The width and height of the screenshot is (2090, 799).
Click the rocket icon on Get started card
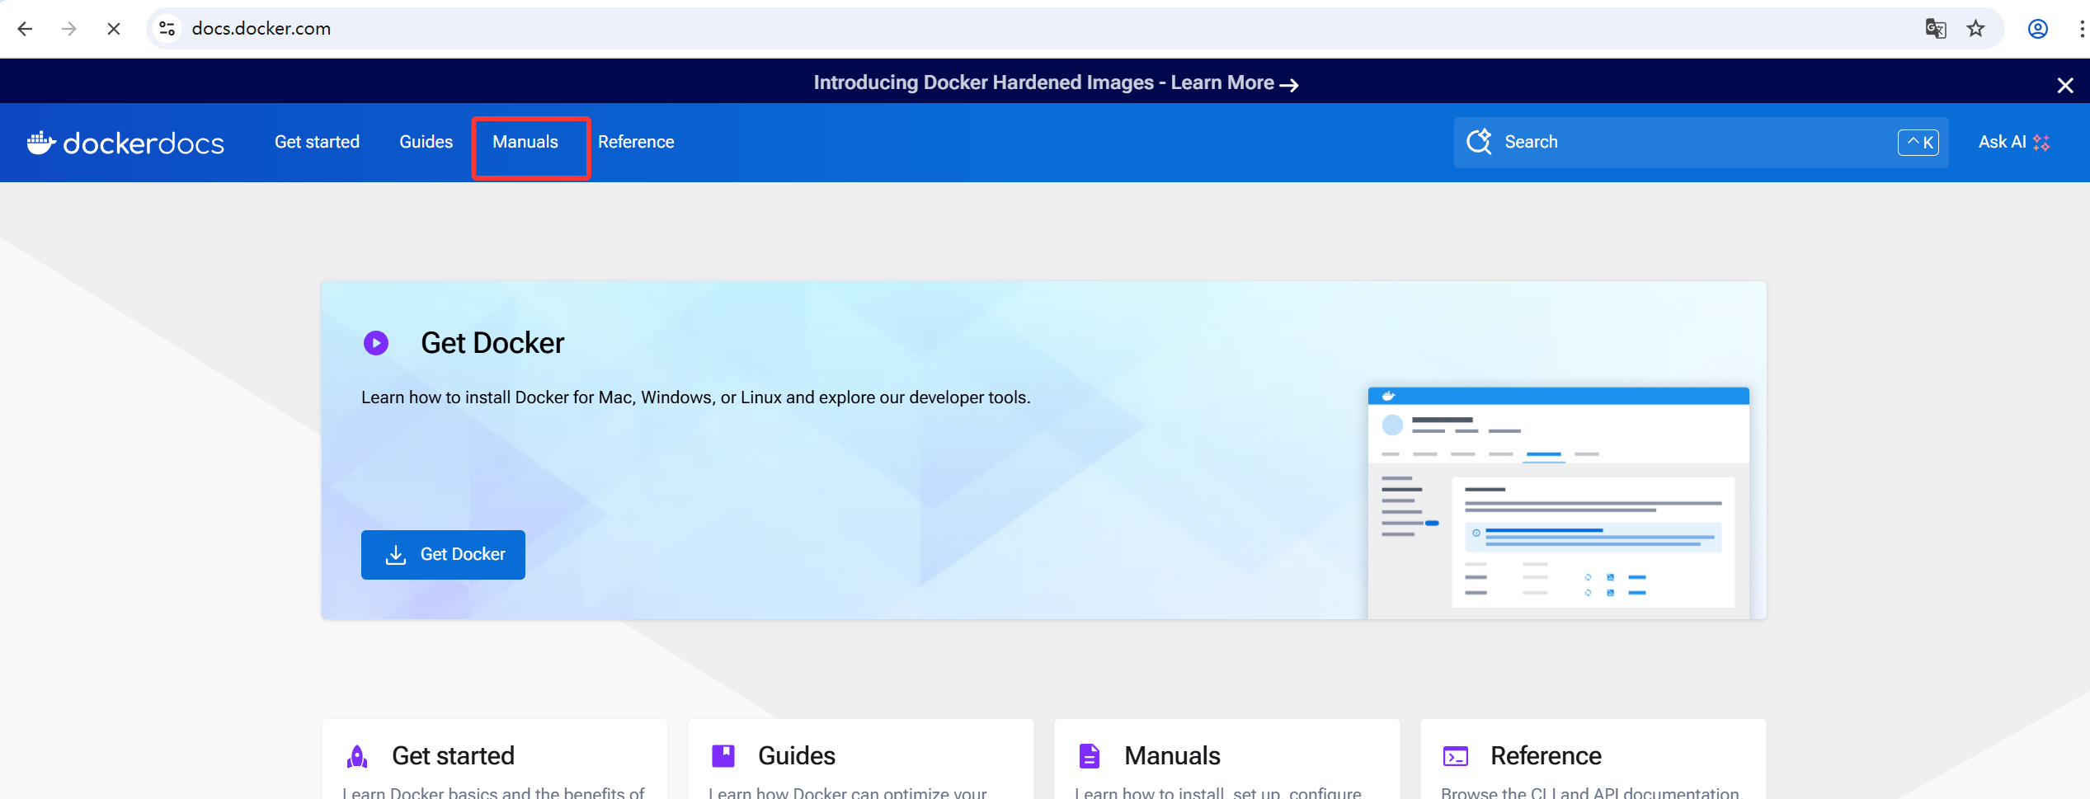click(357, 756)
